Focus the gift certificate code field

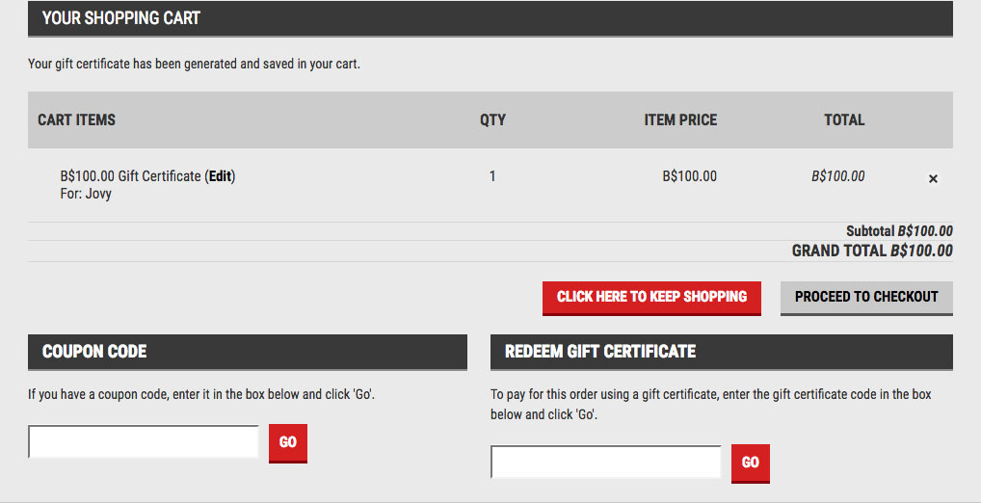(x=606, y=462)
